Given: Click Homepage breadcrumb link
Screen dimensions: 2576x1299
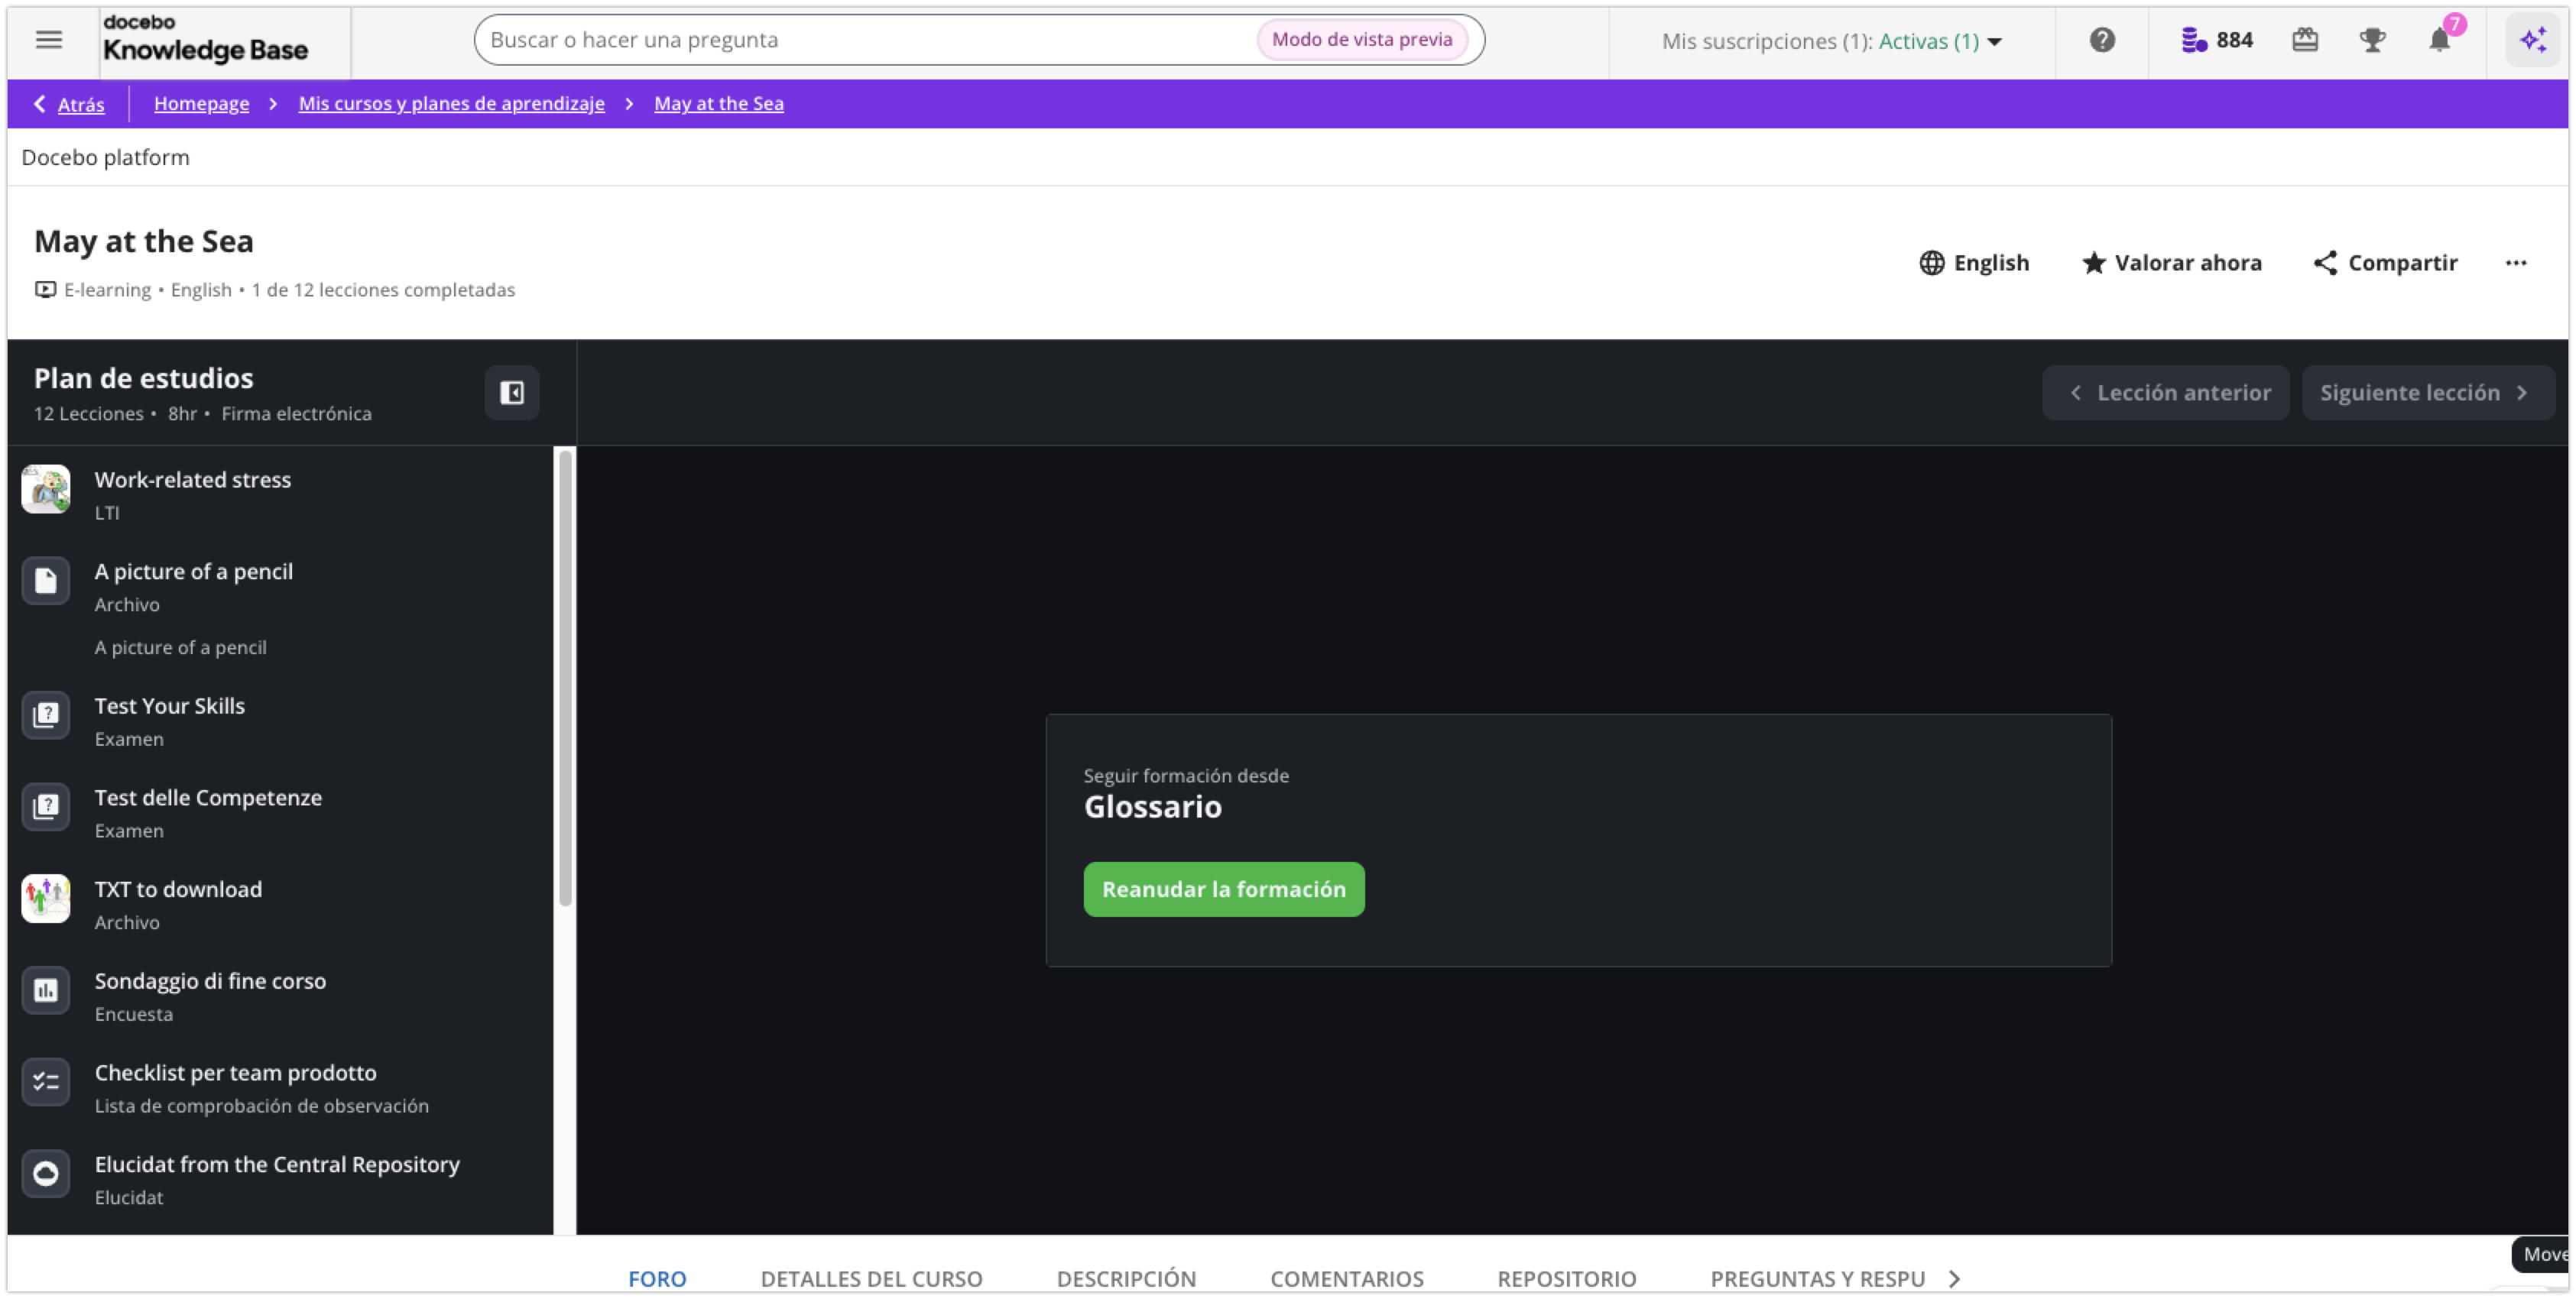Looking at the screenshot, I should tap(201, 104).
